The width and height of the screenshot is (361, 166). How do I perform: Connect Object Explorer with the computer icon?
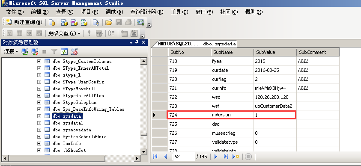25,51
